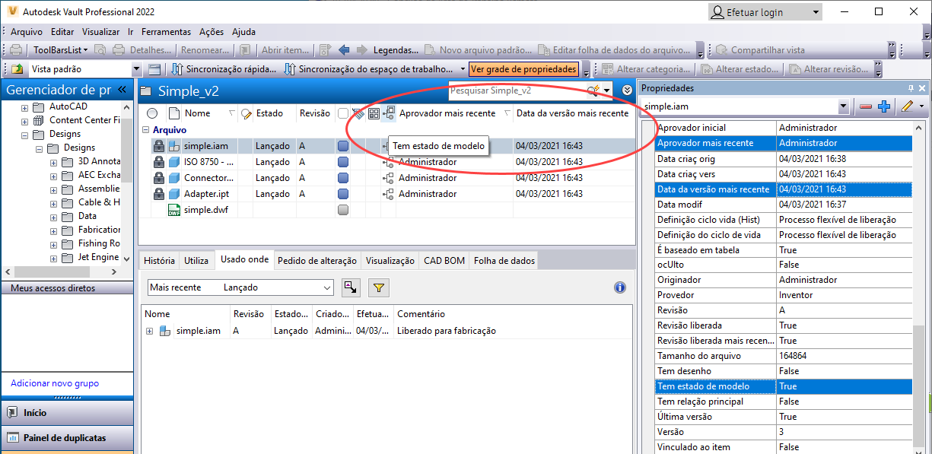This screenshot has height=454, width=932.
Task: Click the lock icon on simple.iam row
Action: click(x=158, y=146)
